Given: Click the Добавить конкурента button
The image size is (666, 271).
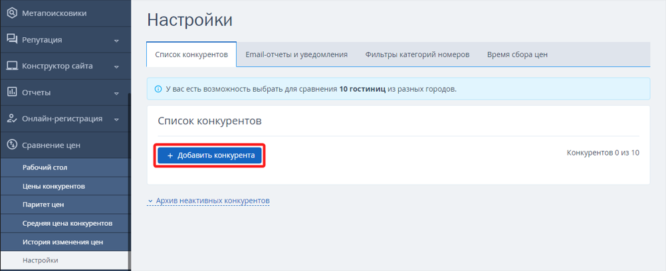Looking at the screenshot, I should pyautogui.click(x=209, y=155).
